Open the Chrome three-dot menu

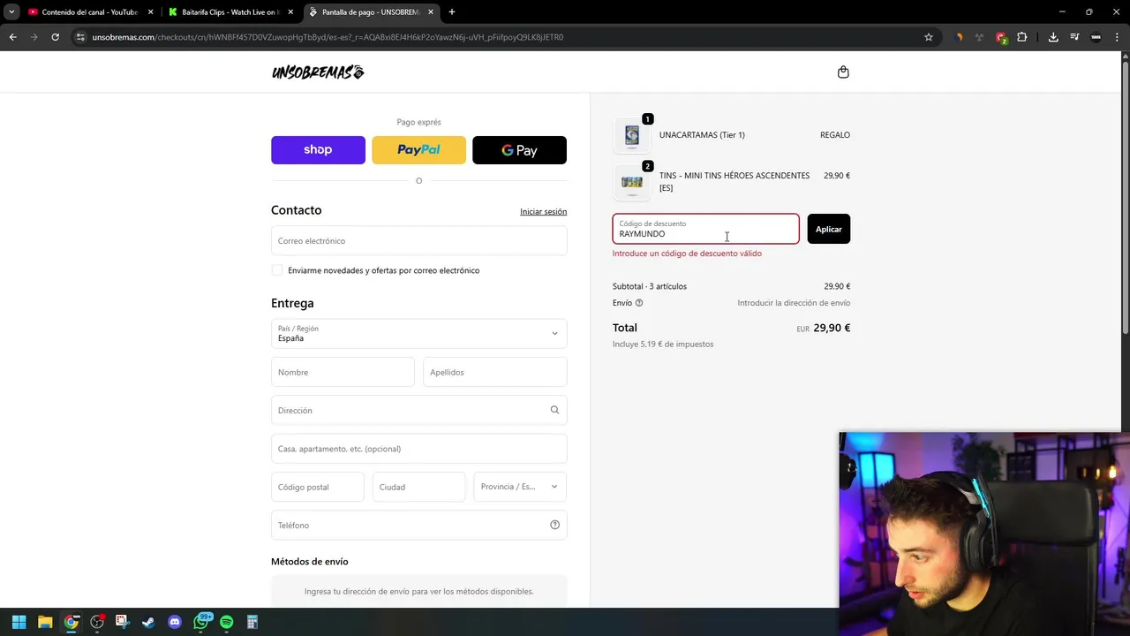tap(1117, 37)
